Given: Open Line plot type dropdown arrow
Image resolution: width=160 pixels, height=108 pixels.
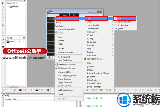Looking at the screenshot, I should click(7, 90).
